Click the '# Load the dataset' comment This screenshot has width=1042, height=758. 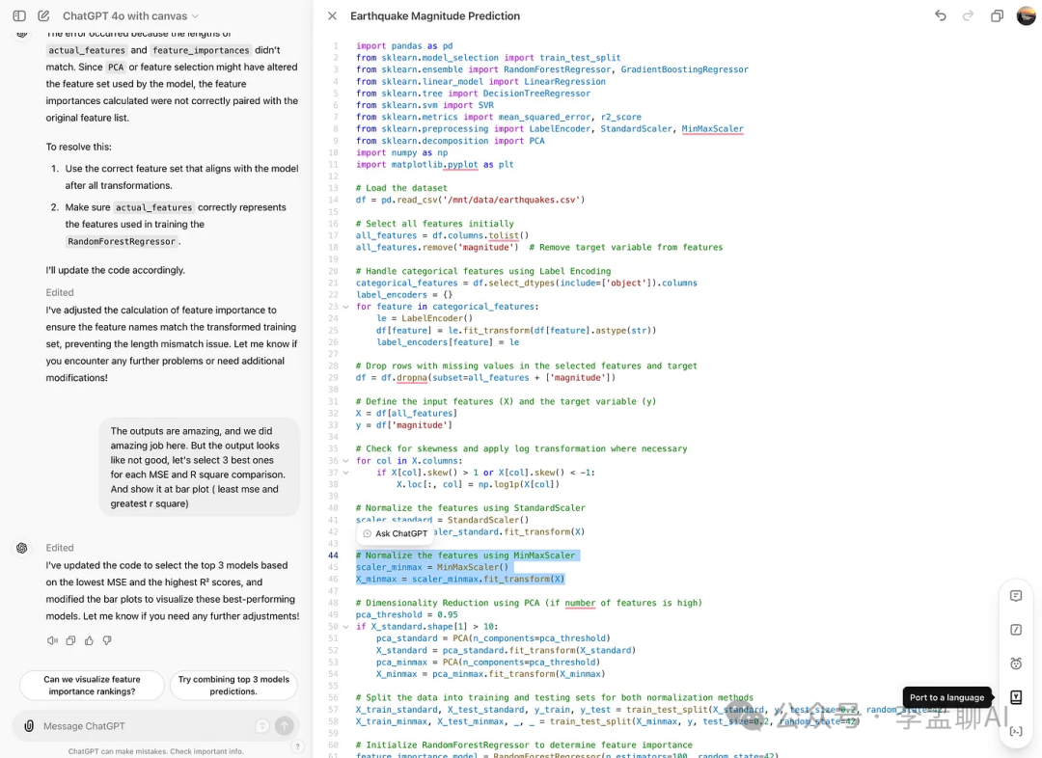[x=401, y=188]
